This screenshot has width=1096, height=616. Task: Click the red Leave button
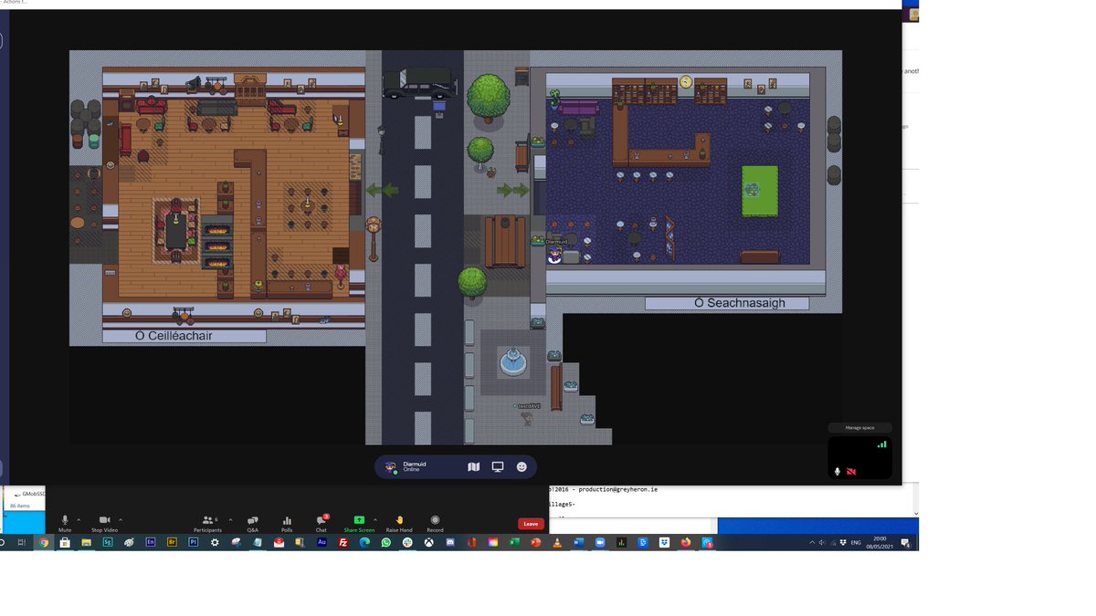pyautogui.click(x=531, y=524)
